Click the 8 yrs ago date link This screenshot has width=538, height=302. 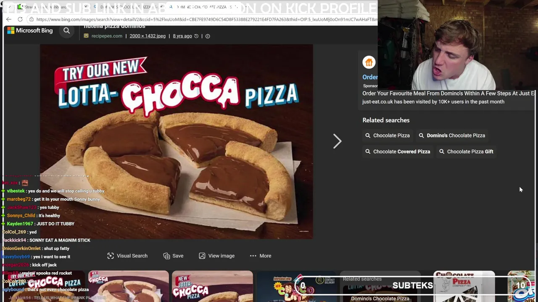pyautogui.click(x=182, y=36)
